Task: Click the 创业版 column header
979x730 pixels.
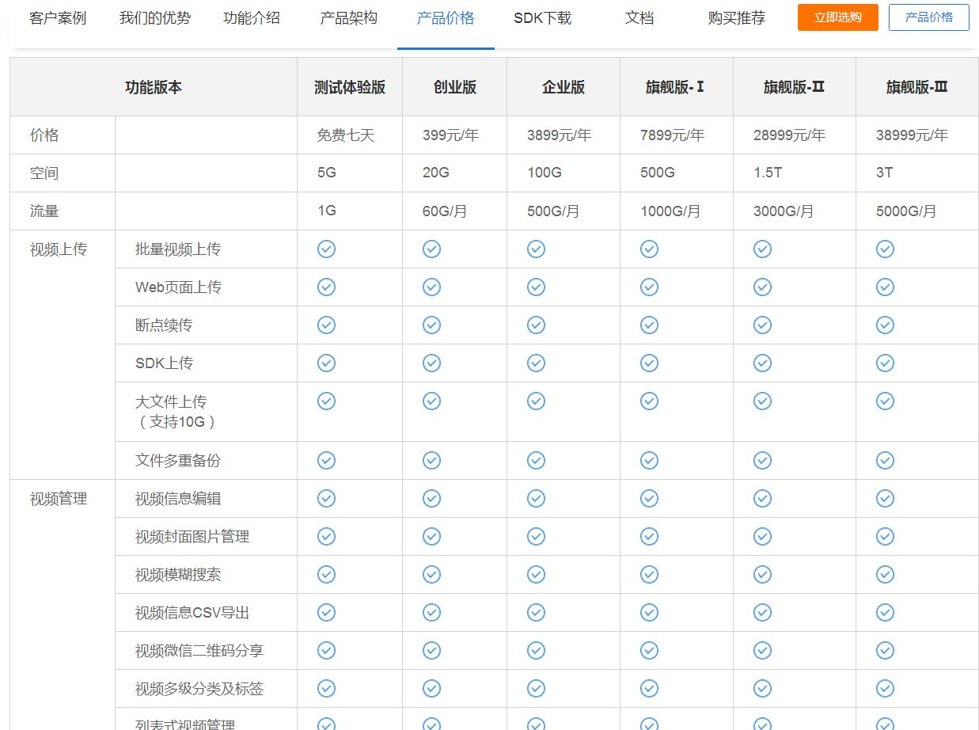Action: 455,87
